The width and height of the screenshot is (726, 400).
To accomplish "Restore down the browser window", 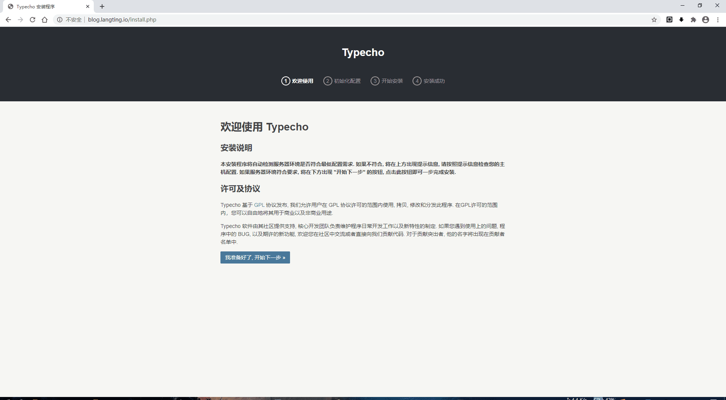I will click(x=700, y=6).
